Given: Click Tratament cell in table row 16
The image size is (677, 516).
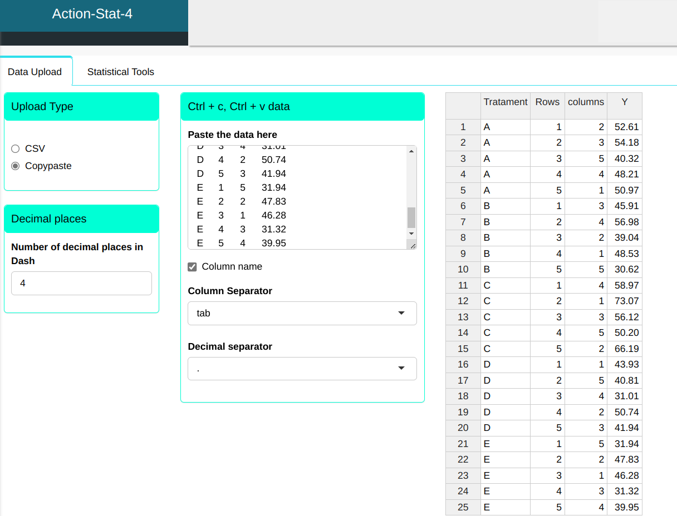Looking at the screenshot, I should (506, 365).
